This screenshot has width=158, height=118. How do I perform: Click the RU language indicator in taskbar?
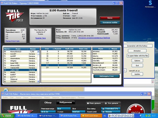105,115
